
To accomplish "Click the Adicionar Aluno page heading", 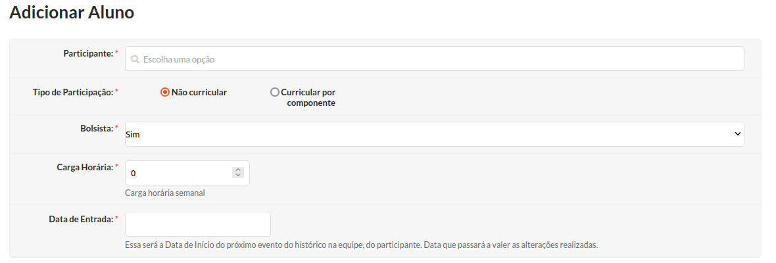I will (72, 12).
